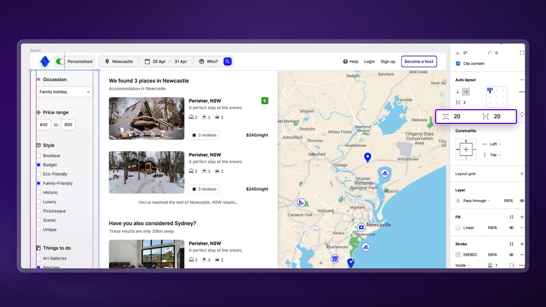Click blue location pin near Heatherbrae
The height and width of the screenshot is (307, 546).
(367, 157)
